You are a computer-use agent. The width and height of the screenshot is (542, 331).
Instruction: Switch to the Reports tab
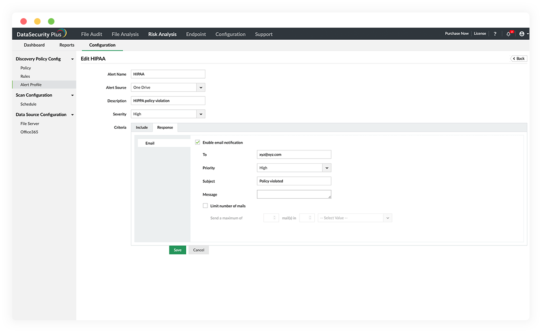point(67,45)
